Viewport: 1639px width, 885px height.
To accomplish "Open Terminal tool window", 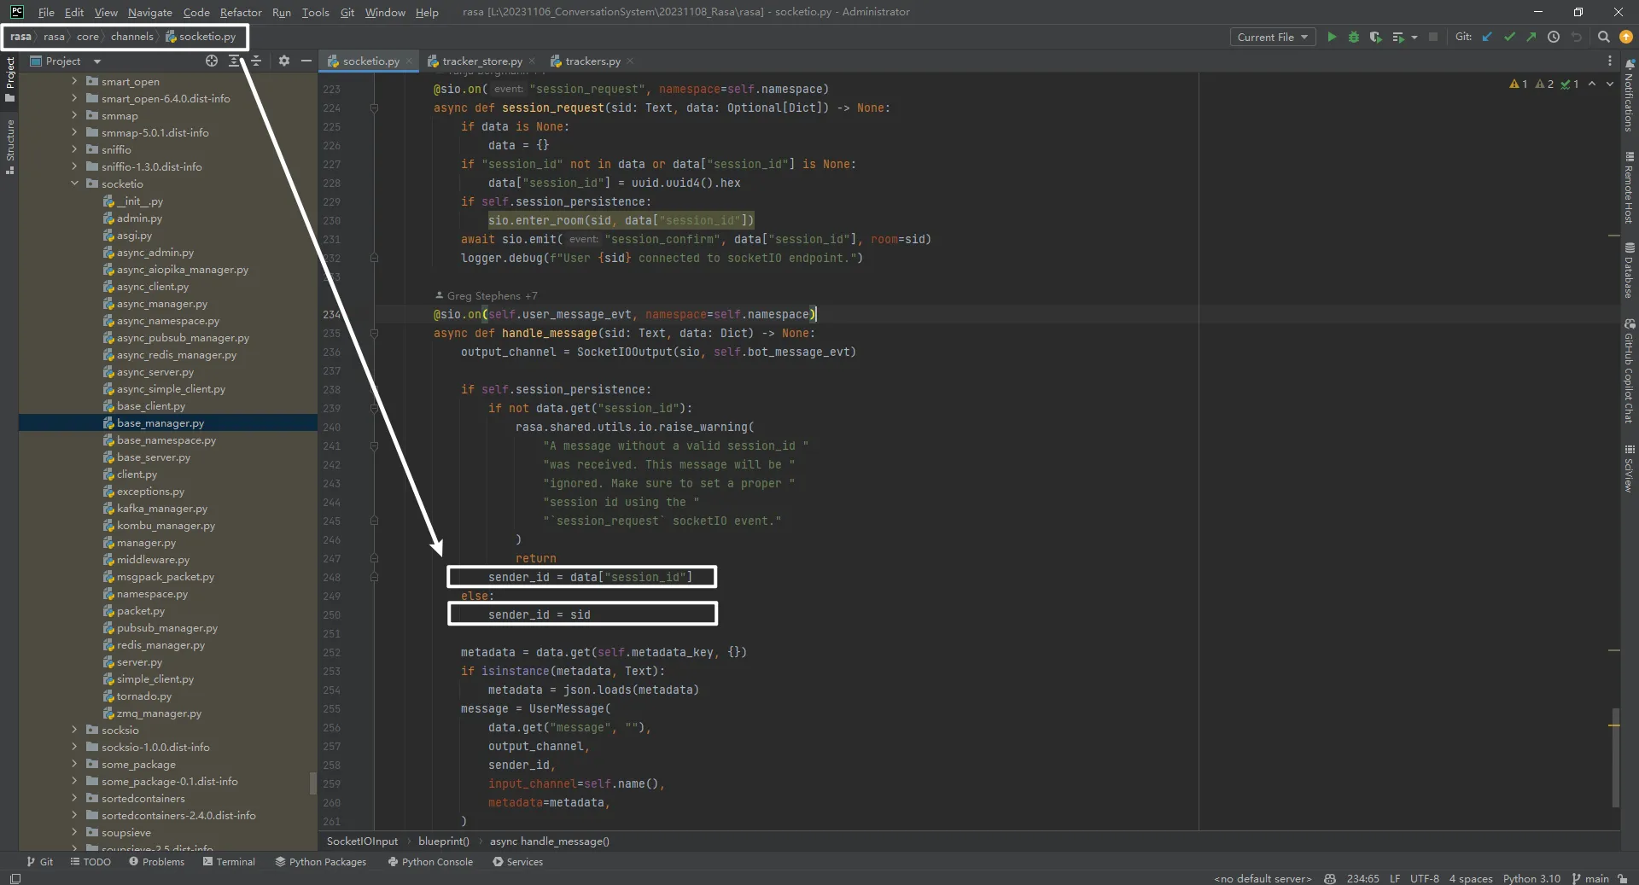I will coord(229,861).
